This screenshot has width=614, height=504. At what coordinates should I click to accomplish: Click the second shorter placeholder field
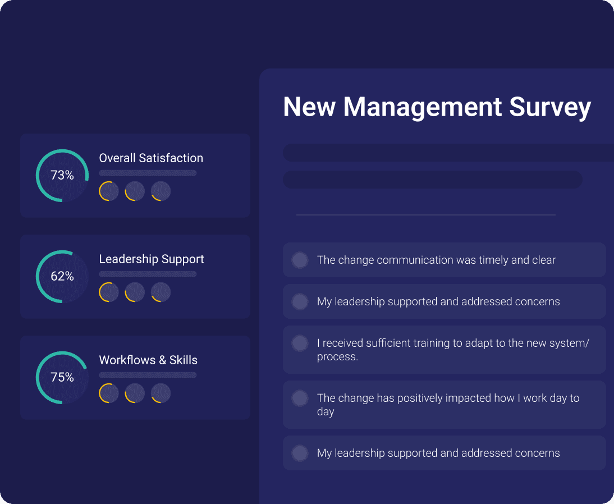[x=432, y=180]
